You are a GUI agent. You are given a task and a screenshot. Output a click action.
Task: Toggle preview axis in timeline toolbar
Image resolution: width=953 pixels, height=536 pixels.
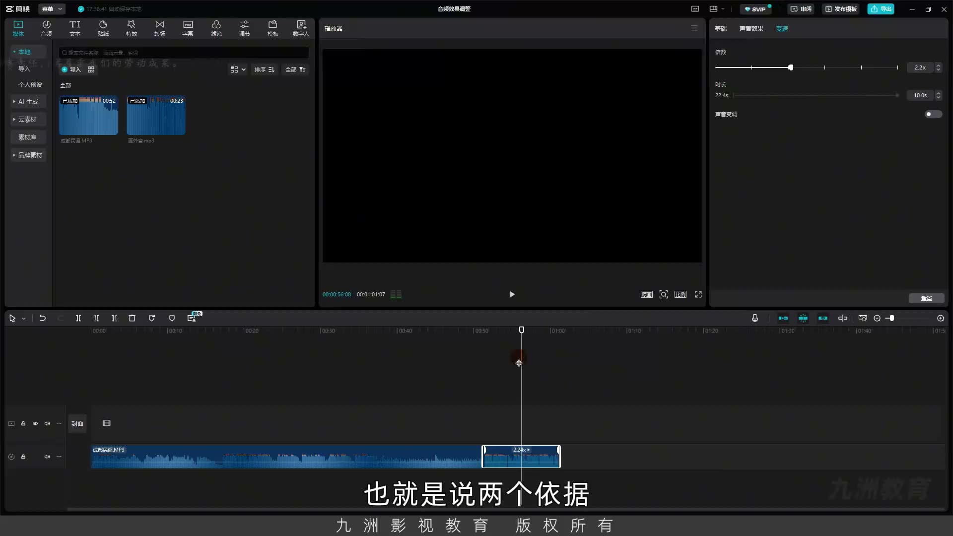point(843,318)
